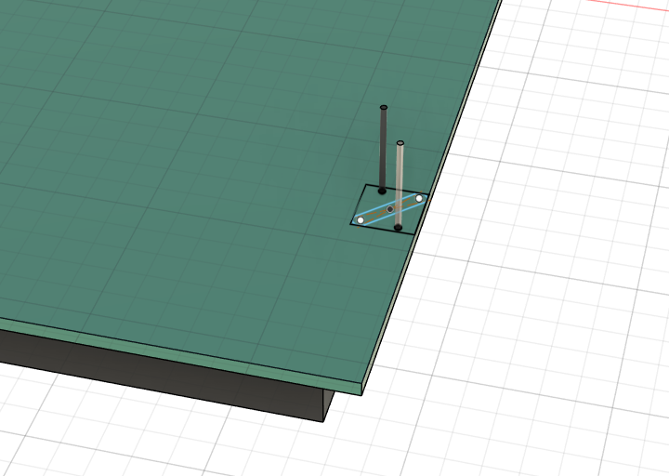
Task: Select the top cap of light pin
Action: click(400, 143)
